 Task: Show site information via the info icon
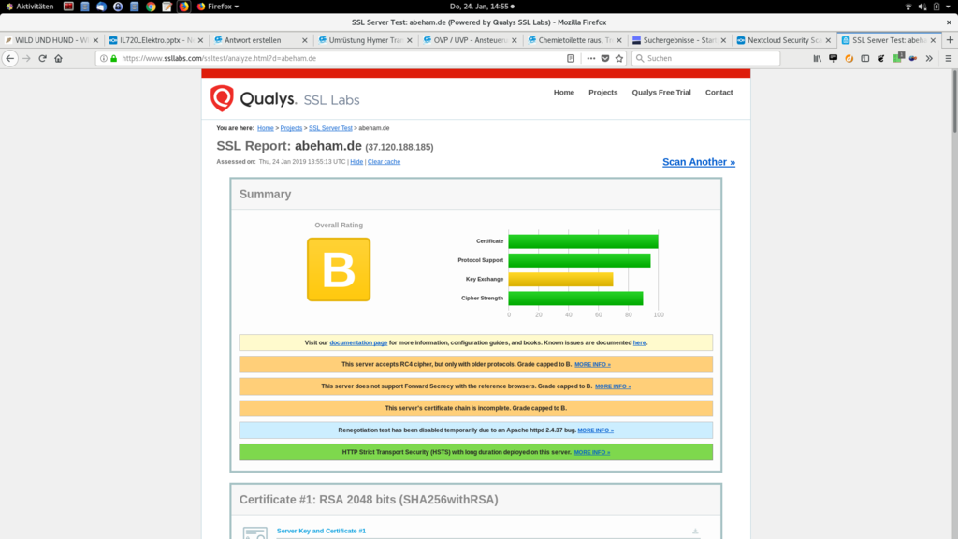coord(103,58)
